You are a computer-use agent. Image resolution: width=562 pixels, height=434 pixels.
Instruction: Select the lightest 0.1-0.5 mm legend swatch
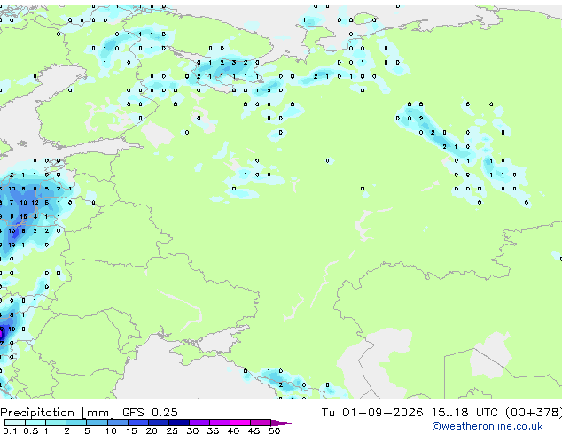(15, 422)
